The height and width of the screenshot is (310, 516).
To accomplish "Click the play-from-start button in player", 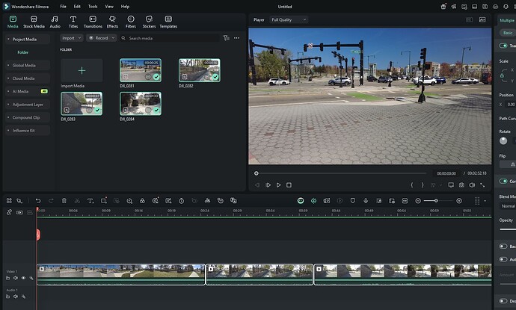I will pyautogui.click(x=268, y=185).
